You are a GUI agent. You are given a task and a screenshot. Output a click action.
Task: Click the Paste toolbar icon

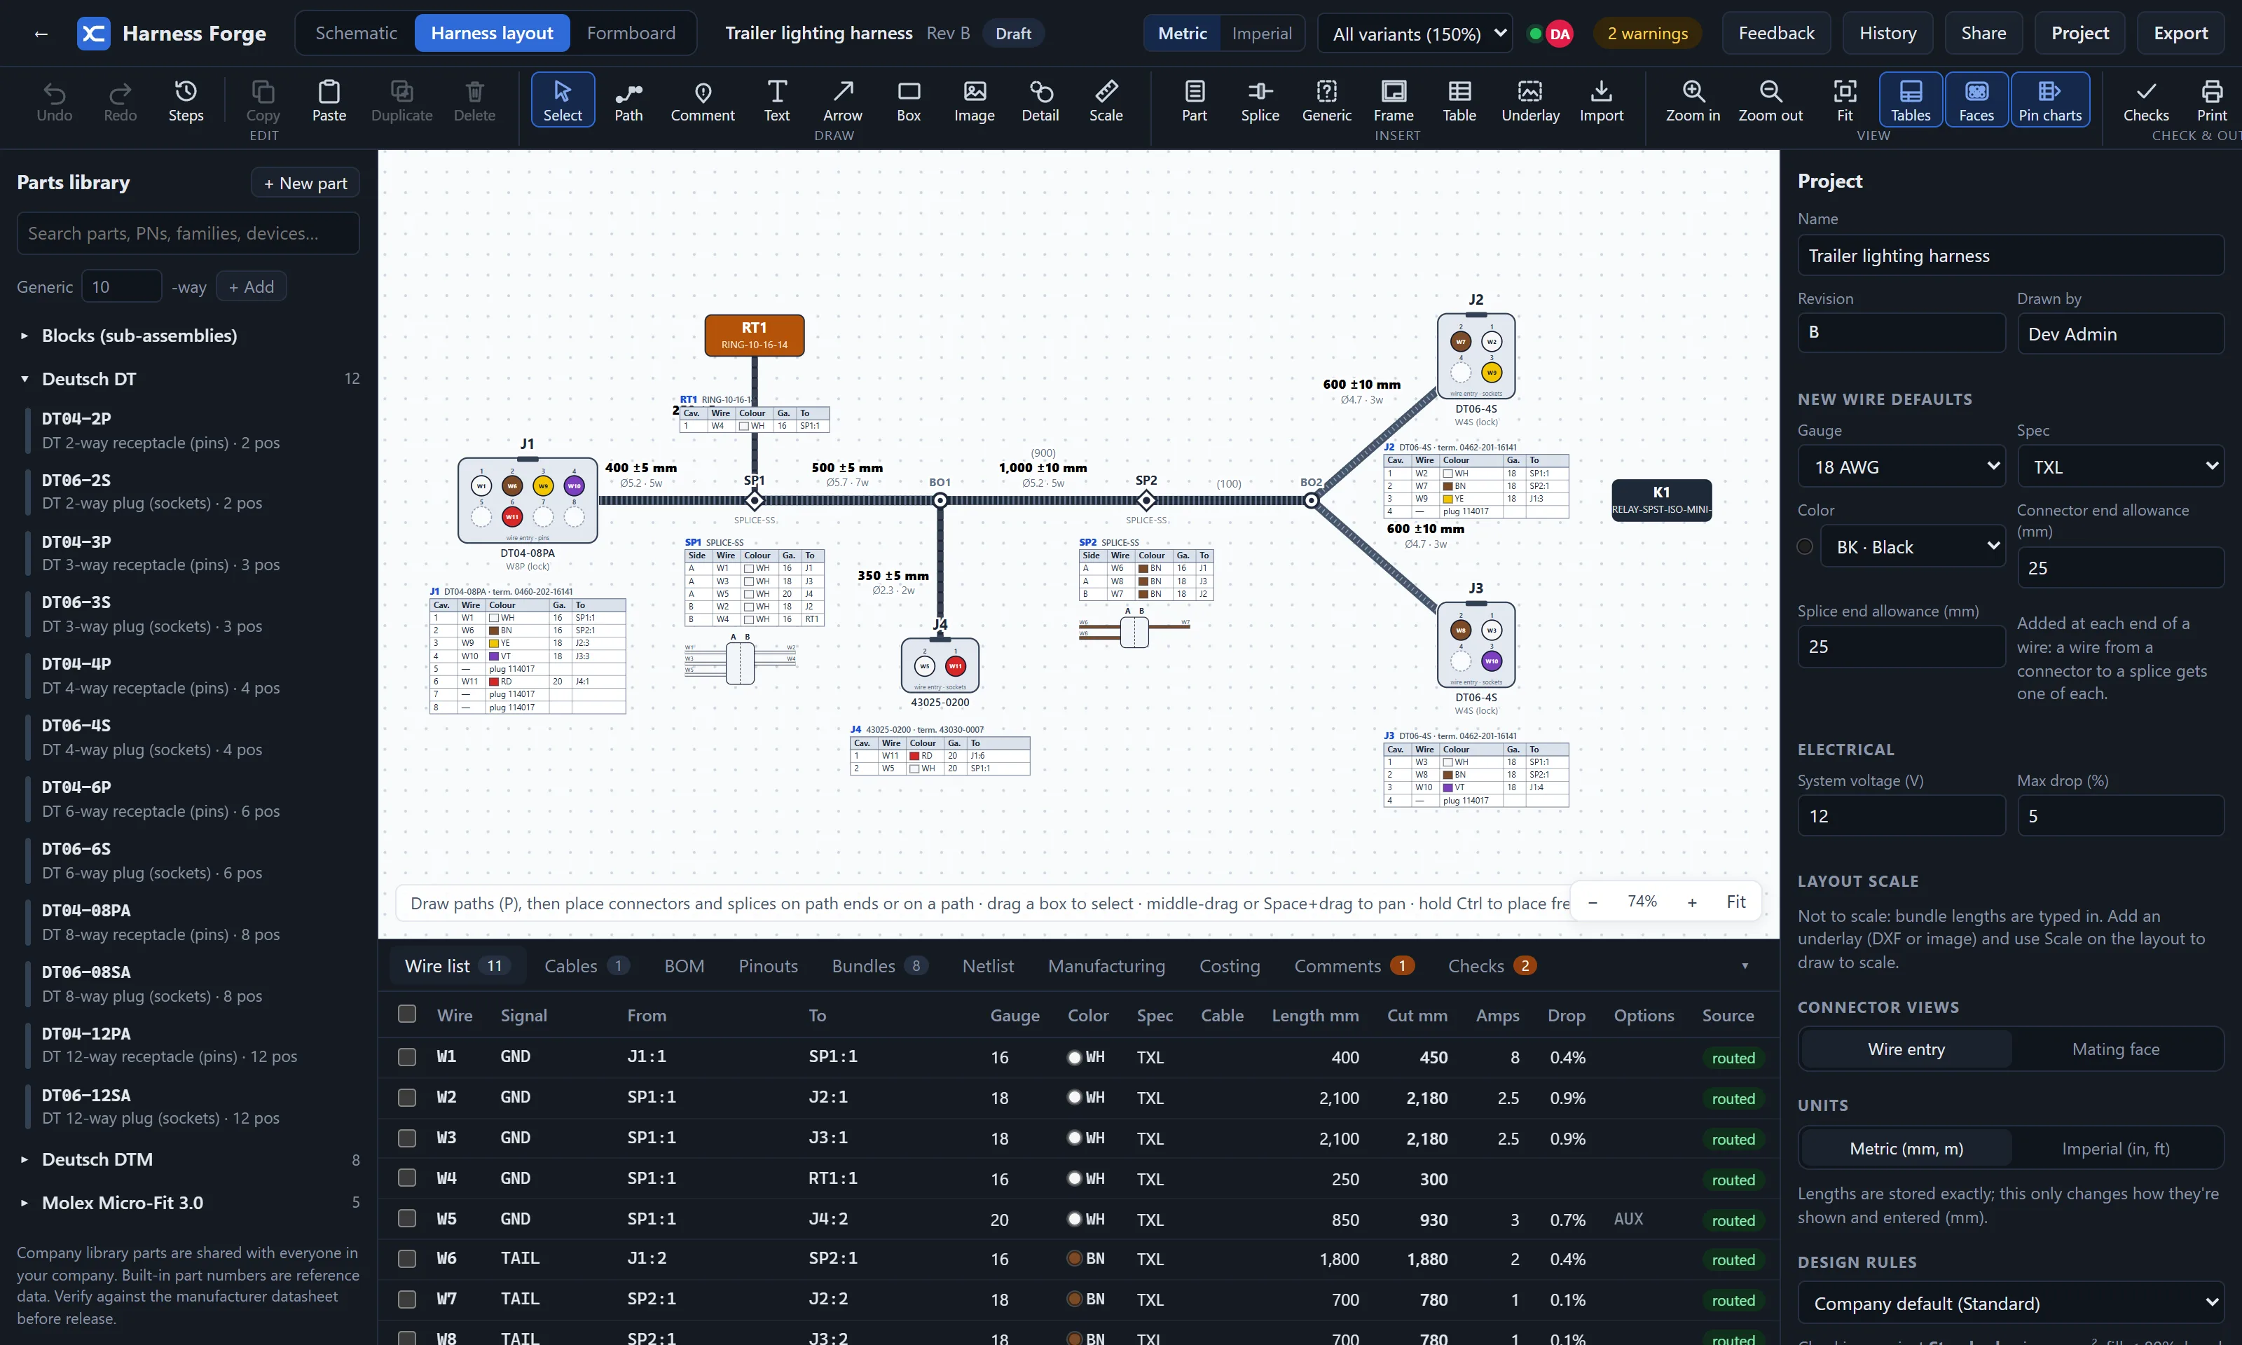coord(329,99)
